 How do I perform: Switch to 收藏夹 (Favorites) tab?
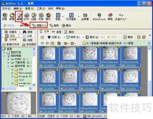coord(10,32)
